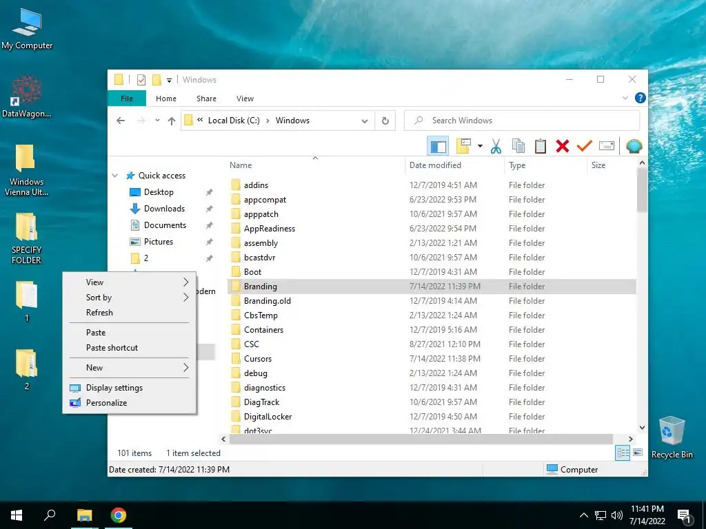
Task: Collapse the Quick access tree node
Action: (x=115, y=176)
